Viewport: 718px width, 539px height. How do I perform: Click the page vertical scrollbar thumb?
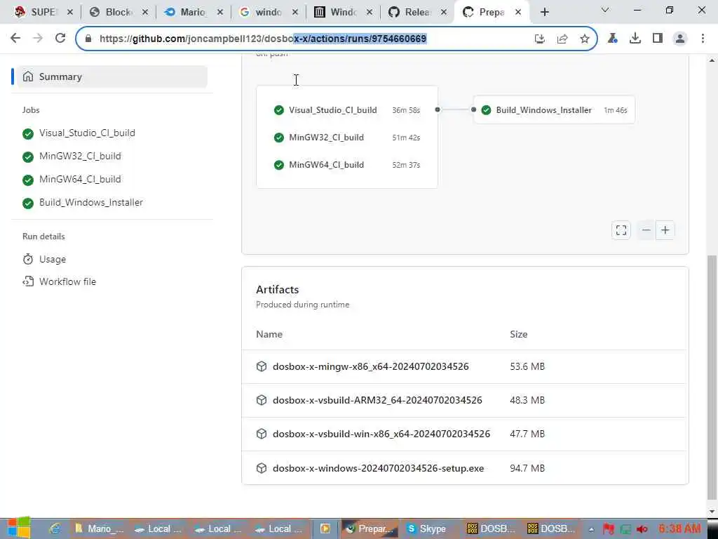coord(712,376)
